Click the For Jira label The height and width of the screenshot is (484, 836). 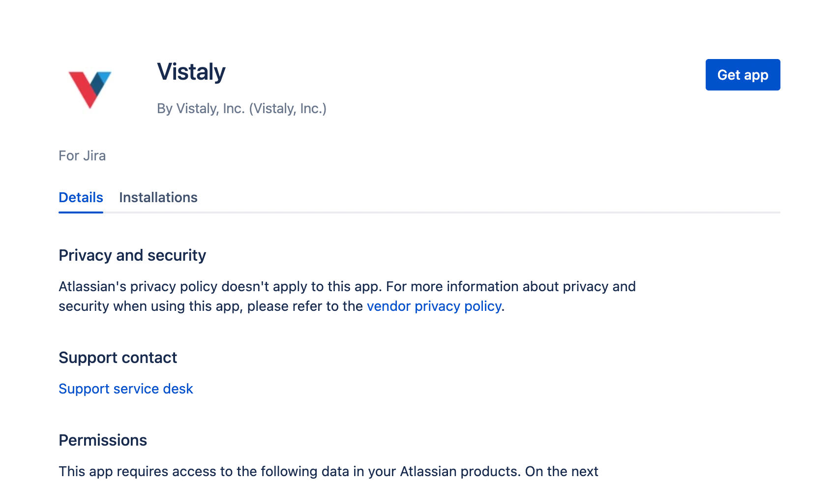coord(82,155)
